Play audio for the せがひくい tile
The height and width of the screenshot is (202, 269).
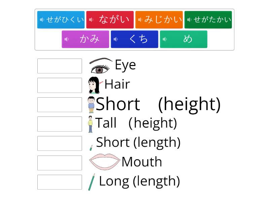click(42, 20)
